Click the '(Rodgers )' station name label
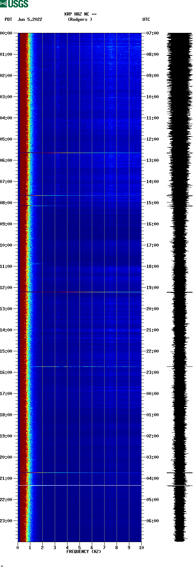The height and width of the screenshot is (570, 195). pos(80,19)
